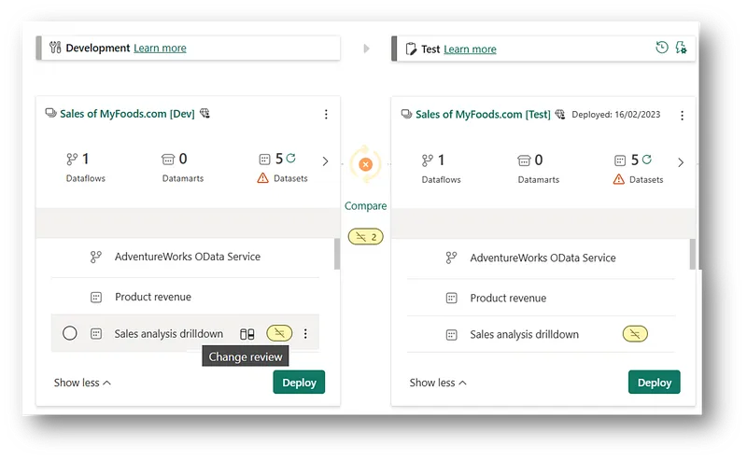This screenshot has height=460, width=747.
Task: Click the yellow differences badge showing 2
Action: pos(365,237)
